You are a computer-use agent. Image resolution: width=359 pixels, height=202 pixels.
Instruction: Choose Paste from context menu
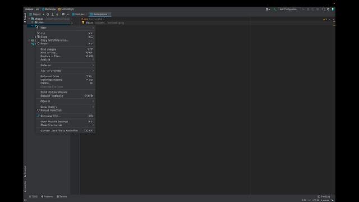click(66, 44)
